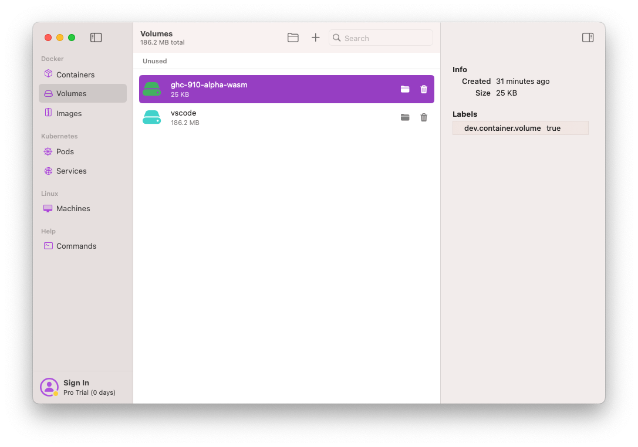This screenshot has height=447, width=638.
Task: Open volumes folder from toolbar
Action: tap(293, 38)
